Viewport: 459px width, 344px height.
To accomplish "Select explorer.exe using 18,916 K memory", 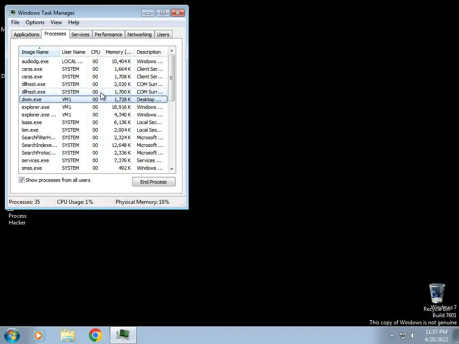I will (93, 107).
